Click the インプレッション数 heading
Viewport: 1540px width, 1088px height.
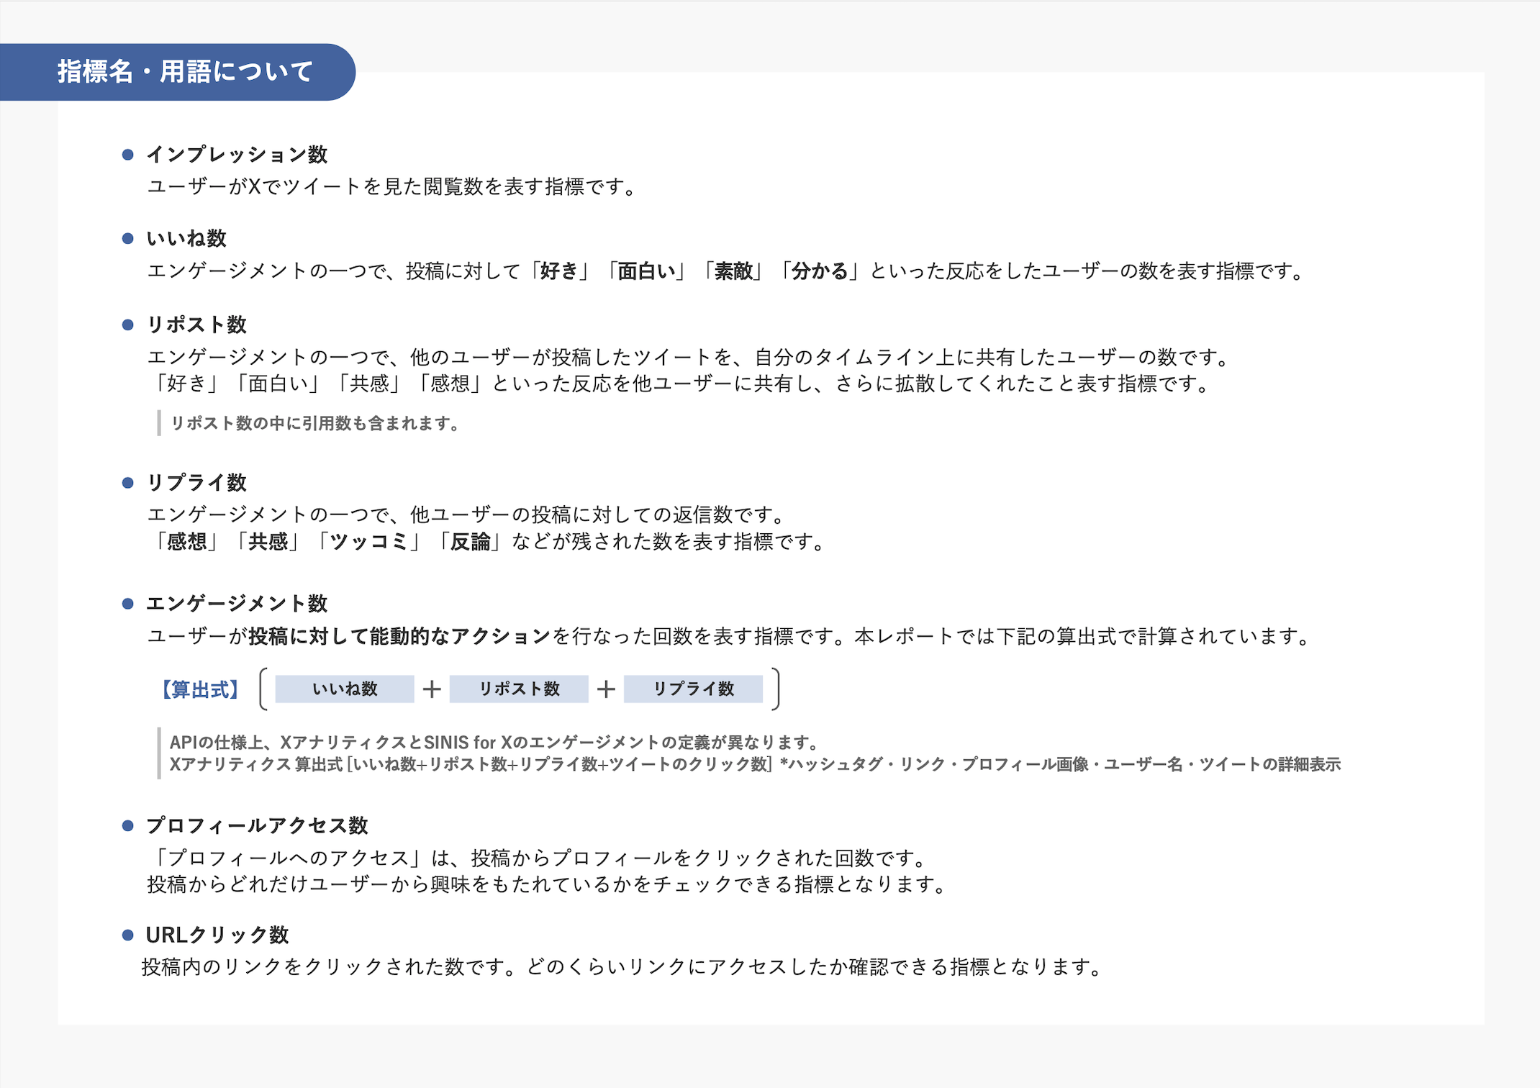(x=237, y=155)
